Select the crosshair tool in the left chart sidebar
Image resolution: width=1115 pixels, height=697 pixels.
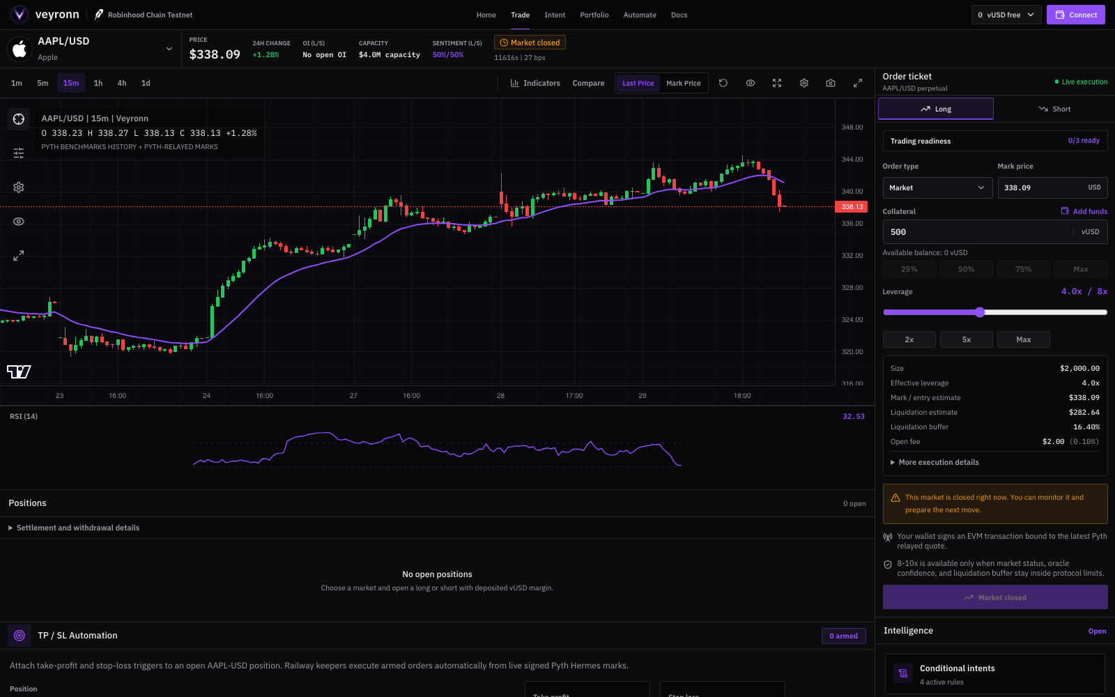click(x=19, y=119)
